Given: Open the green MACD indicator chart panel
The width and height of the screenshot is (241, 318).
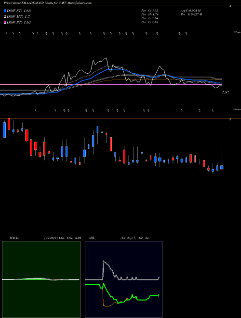Looking at the screenshot, I should coord(41,279).
